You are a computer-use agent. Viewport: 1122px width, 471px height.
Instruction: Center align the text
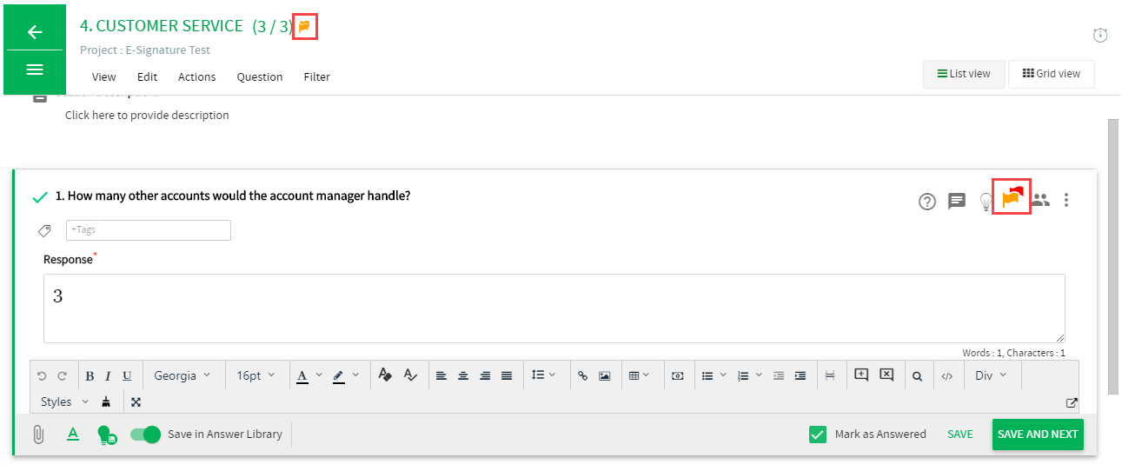tap(463, 375)
